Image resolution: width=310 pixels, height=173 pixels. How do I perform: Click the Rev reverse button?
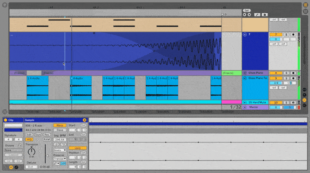(x=47, y=135)
